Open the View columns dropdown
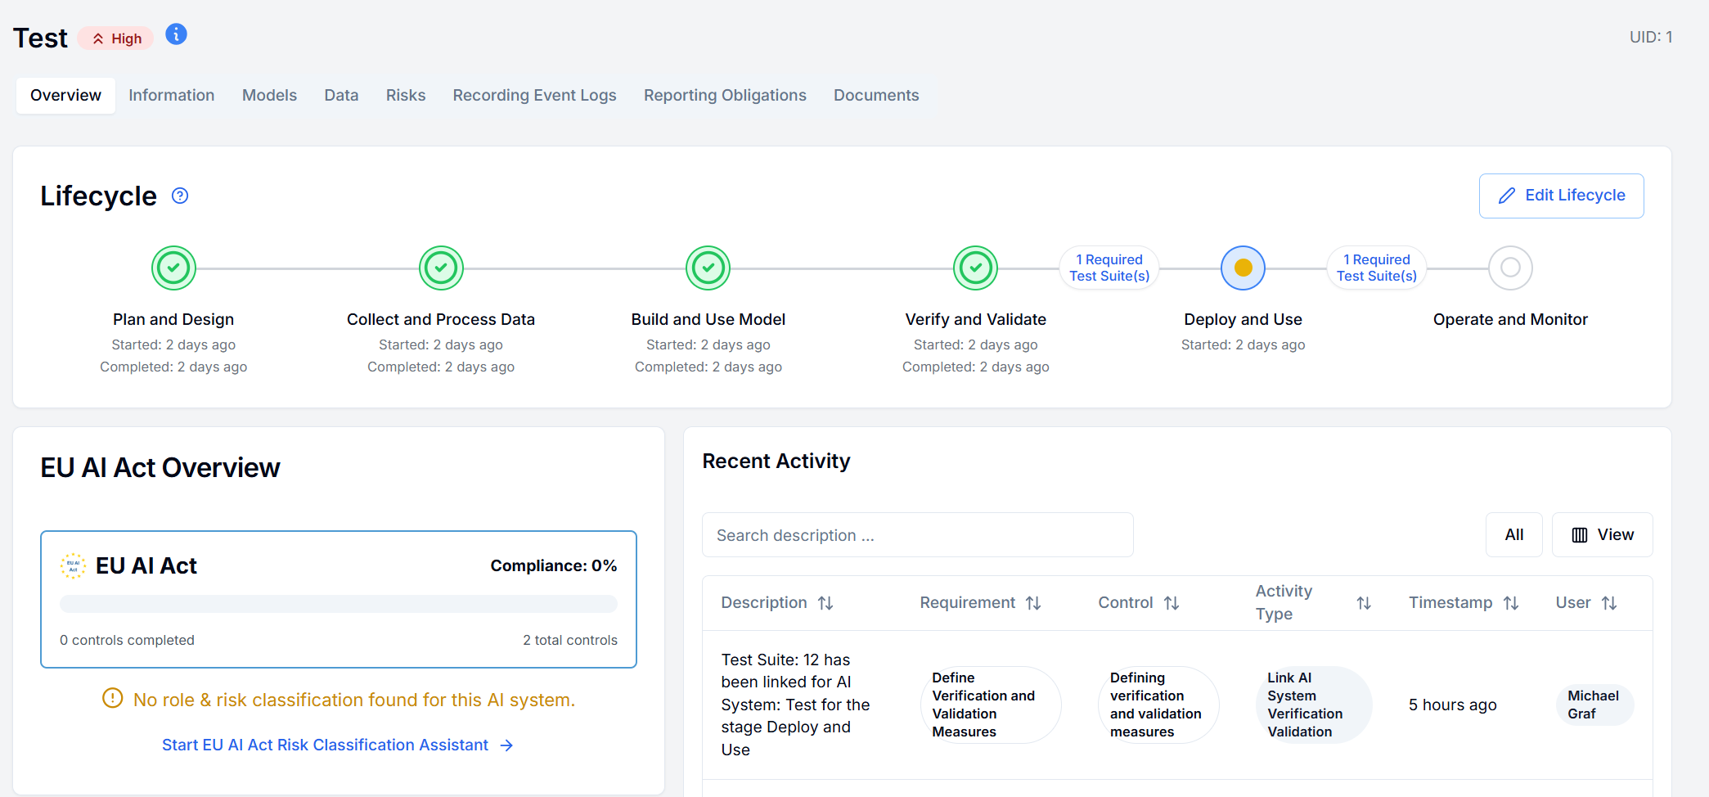Image resolution: width=1709 pixels, height=797 pixels. (1601, 534)
